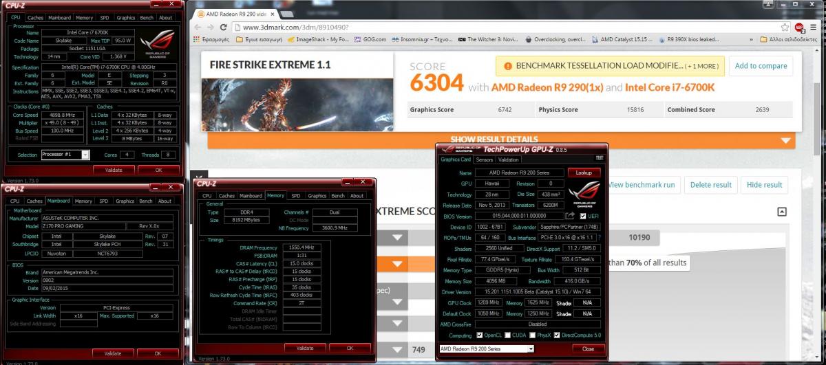This screenshot has height=365, width=826.
Task: Open SPD tab in the CPU-Z Memory window
Action: 295,196
